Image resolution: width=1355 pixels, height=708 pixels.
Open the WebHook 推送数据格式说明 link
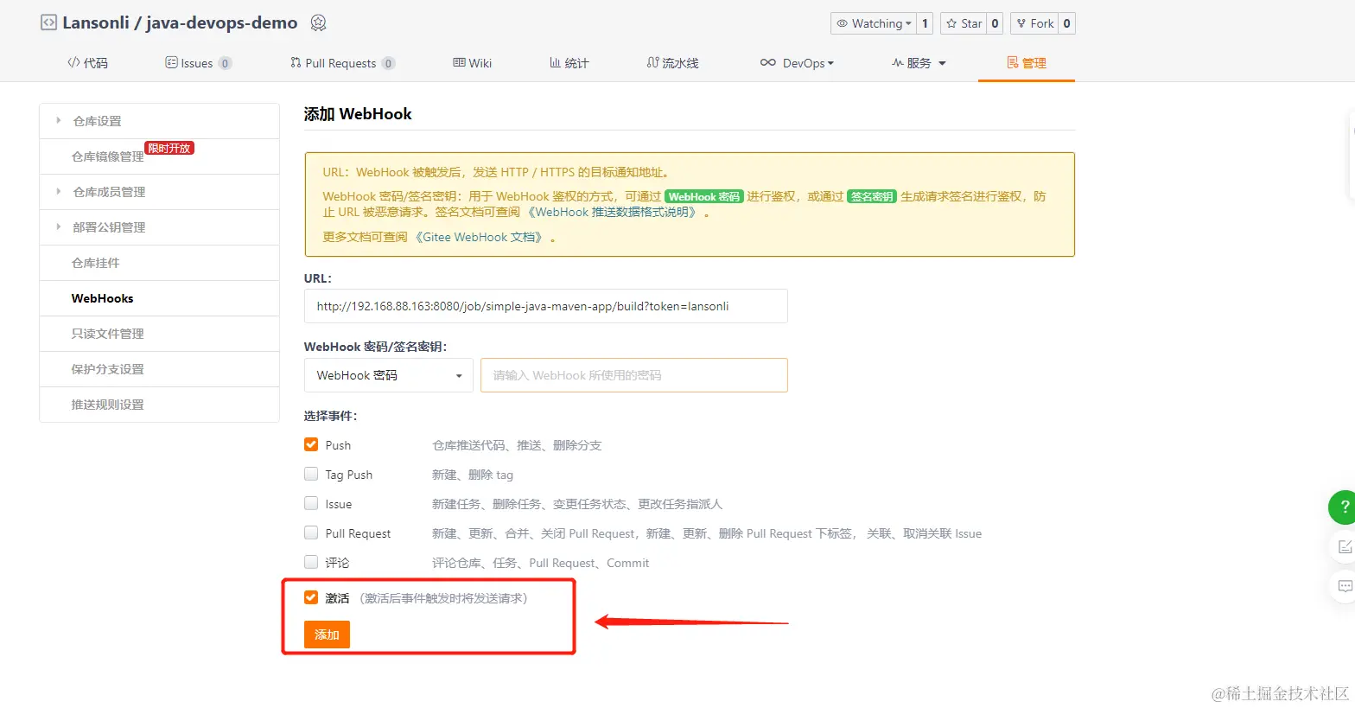pyautogui.click(x=613, y=213)
